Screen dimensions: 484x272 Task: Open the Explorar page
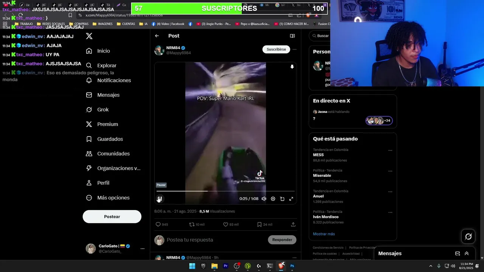point(101,66)
